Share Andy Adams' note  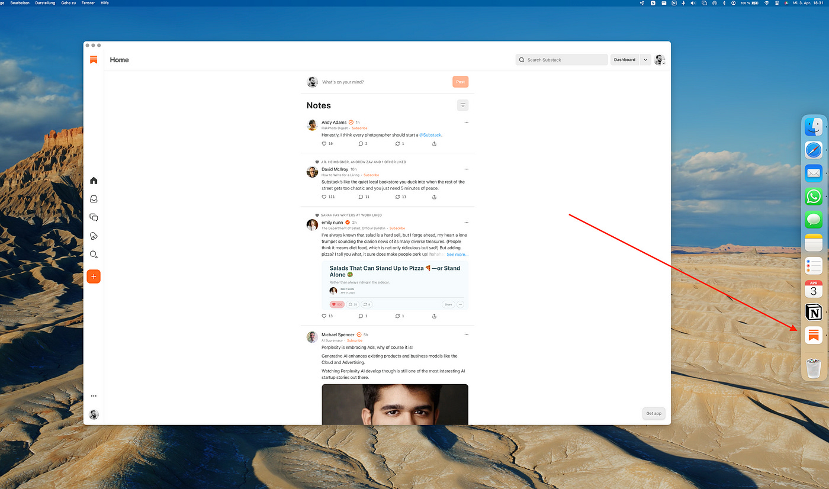point(435,144)
